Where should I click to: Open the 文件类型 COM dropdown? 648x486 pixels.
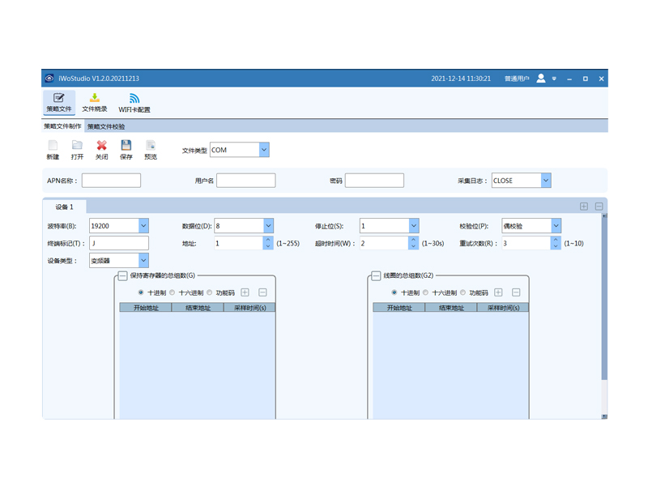(264, 150)
